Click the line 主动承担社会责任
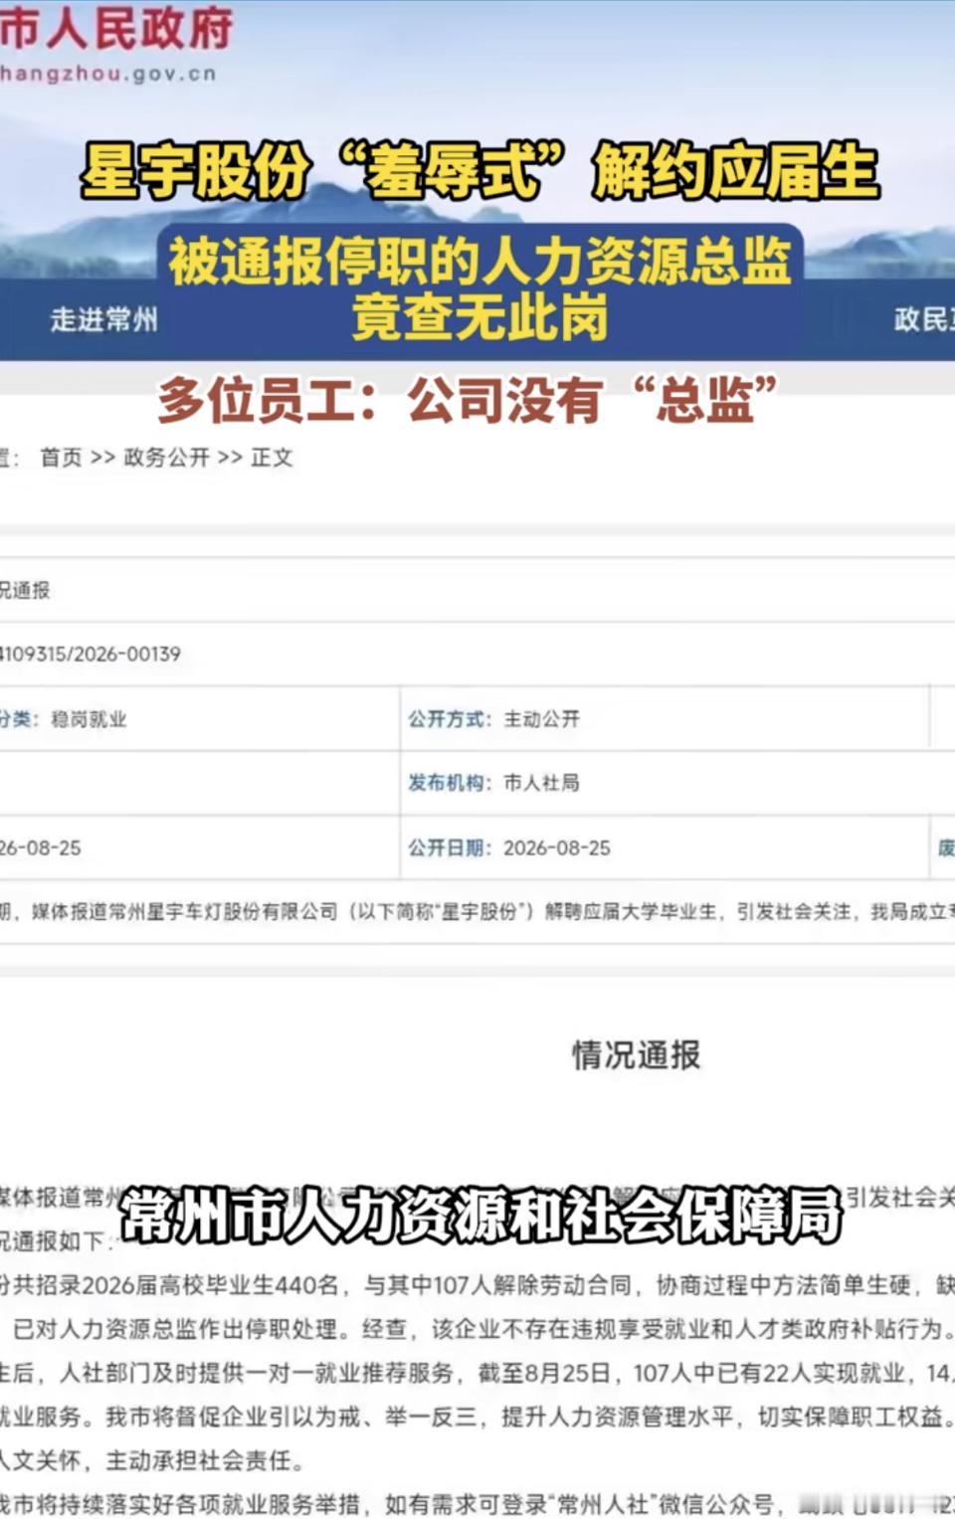Screen dimensions: 955x1519 tap(152, 1460)
